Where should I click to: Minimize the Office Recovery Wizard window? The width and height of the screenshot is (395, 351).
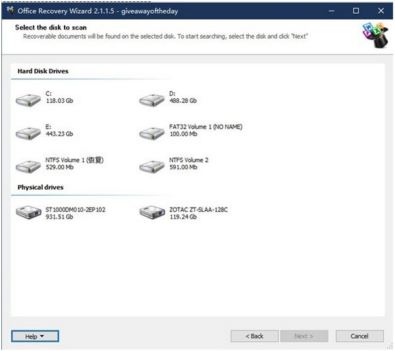pyautogui.click(x=332, y=11)
